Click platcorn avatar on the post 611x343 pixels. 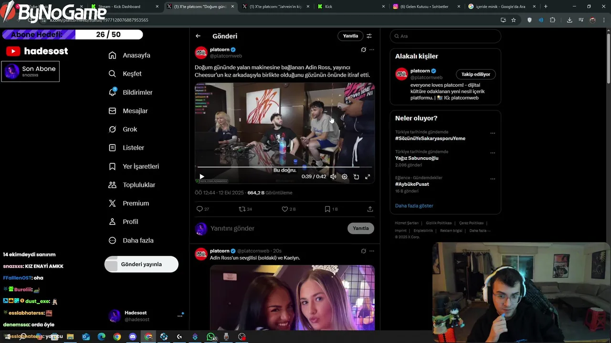click(201, 52)
